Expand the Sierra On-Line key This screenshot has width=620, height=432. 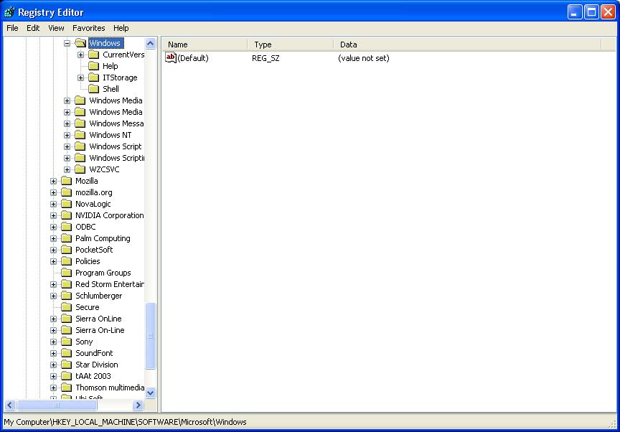point(53,330)
